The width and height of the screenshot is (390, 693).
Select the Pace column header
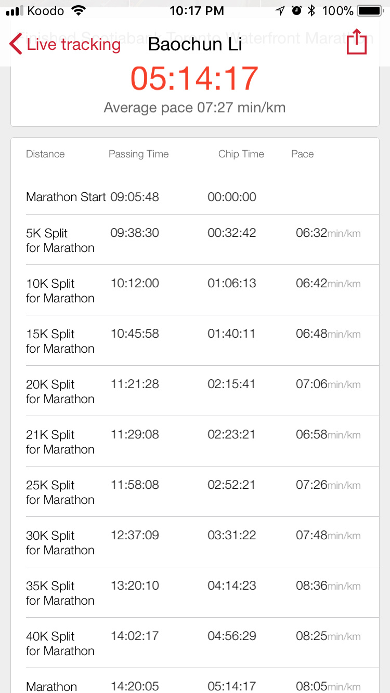pyautogui.click(x=302, y=154)
